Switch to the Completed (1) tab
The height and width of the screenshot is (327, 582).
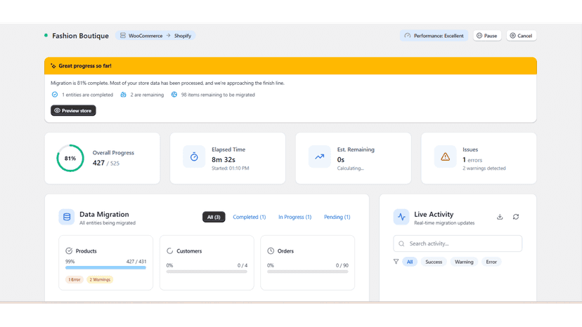(249, 217)
